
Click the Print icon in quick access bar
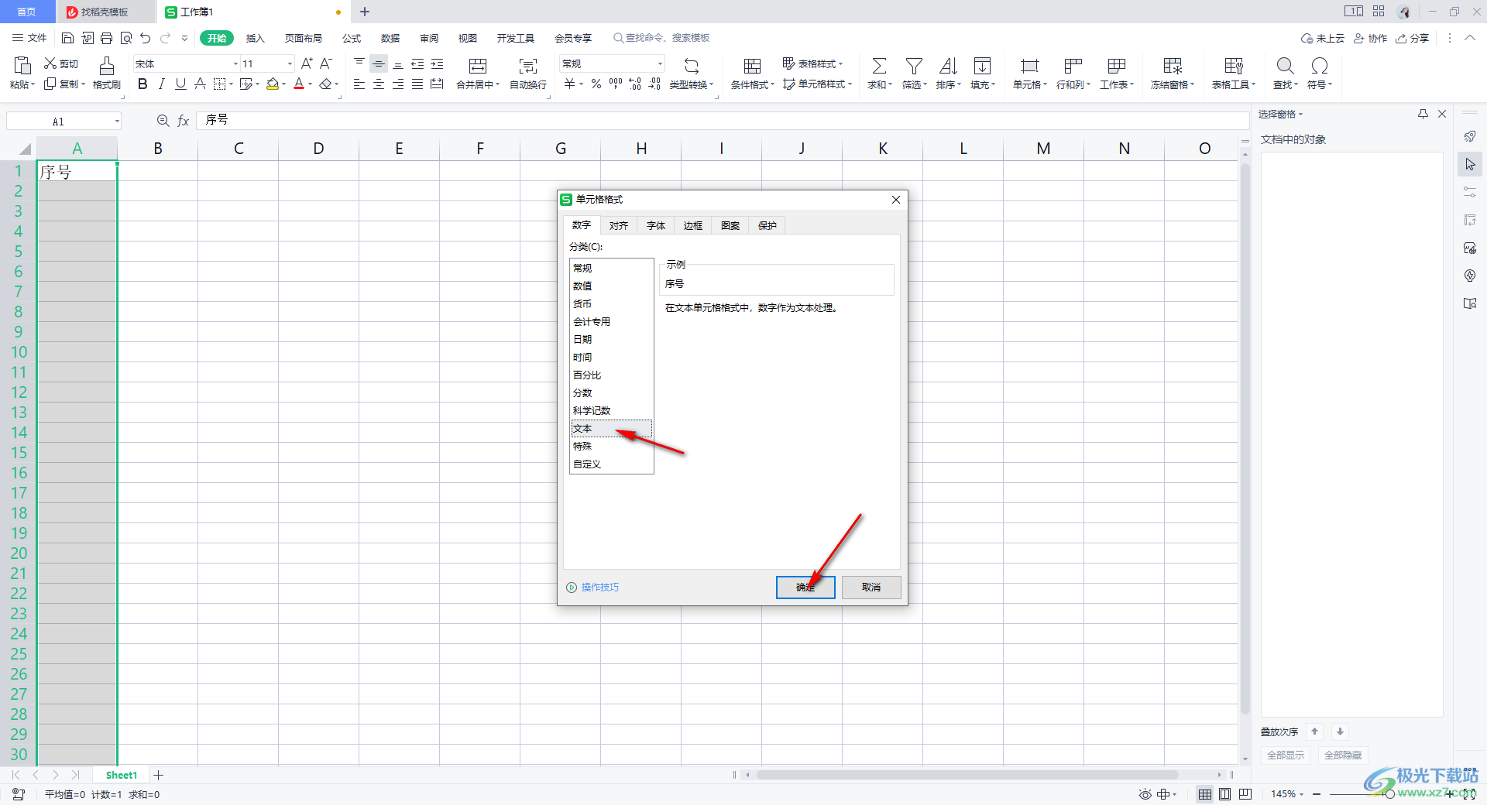pos(106,38)
